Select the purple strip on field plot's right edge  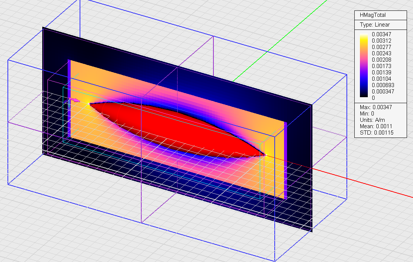pyautogui.click(x=286, y=161)
